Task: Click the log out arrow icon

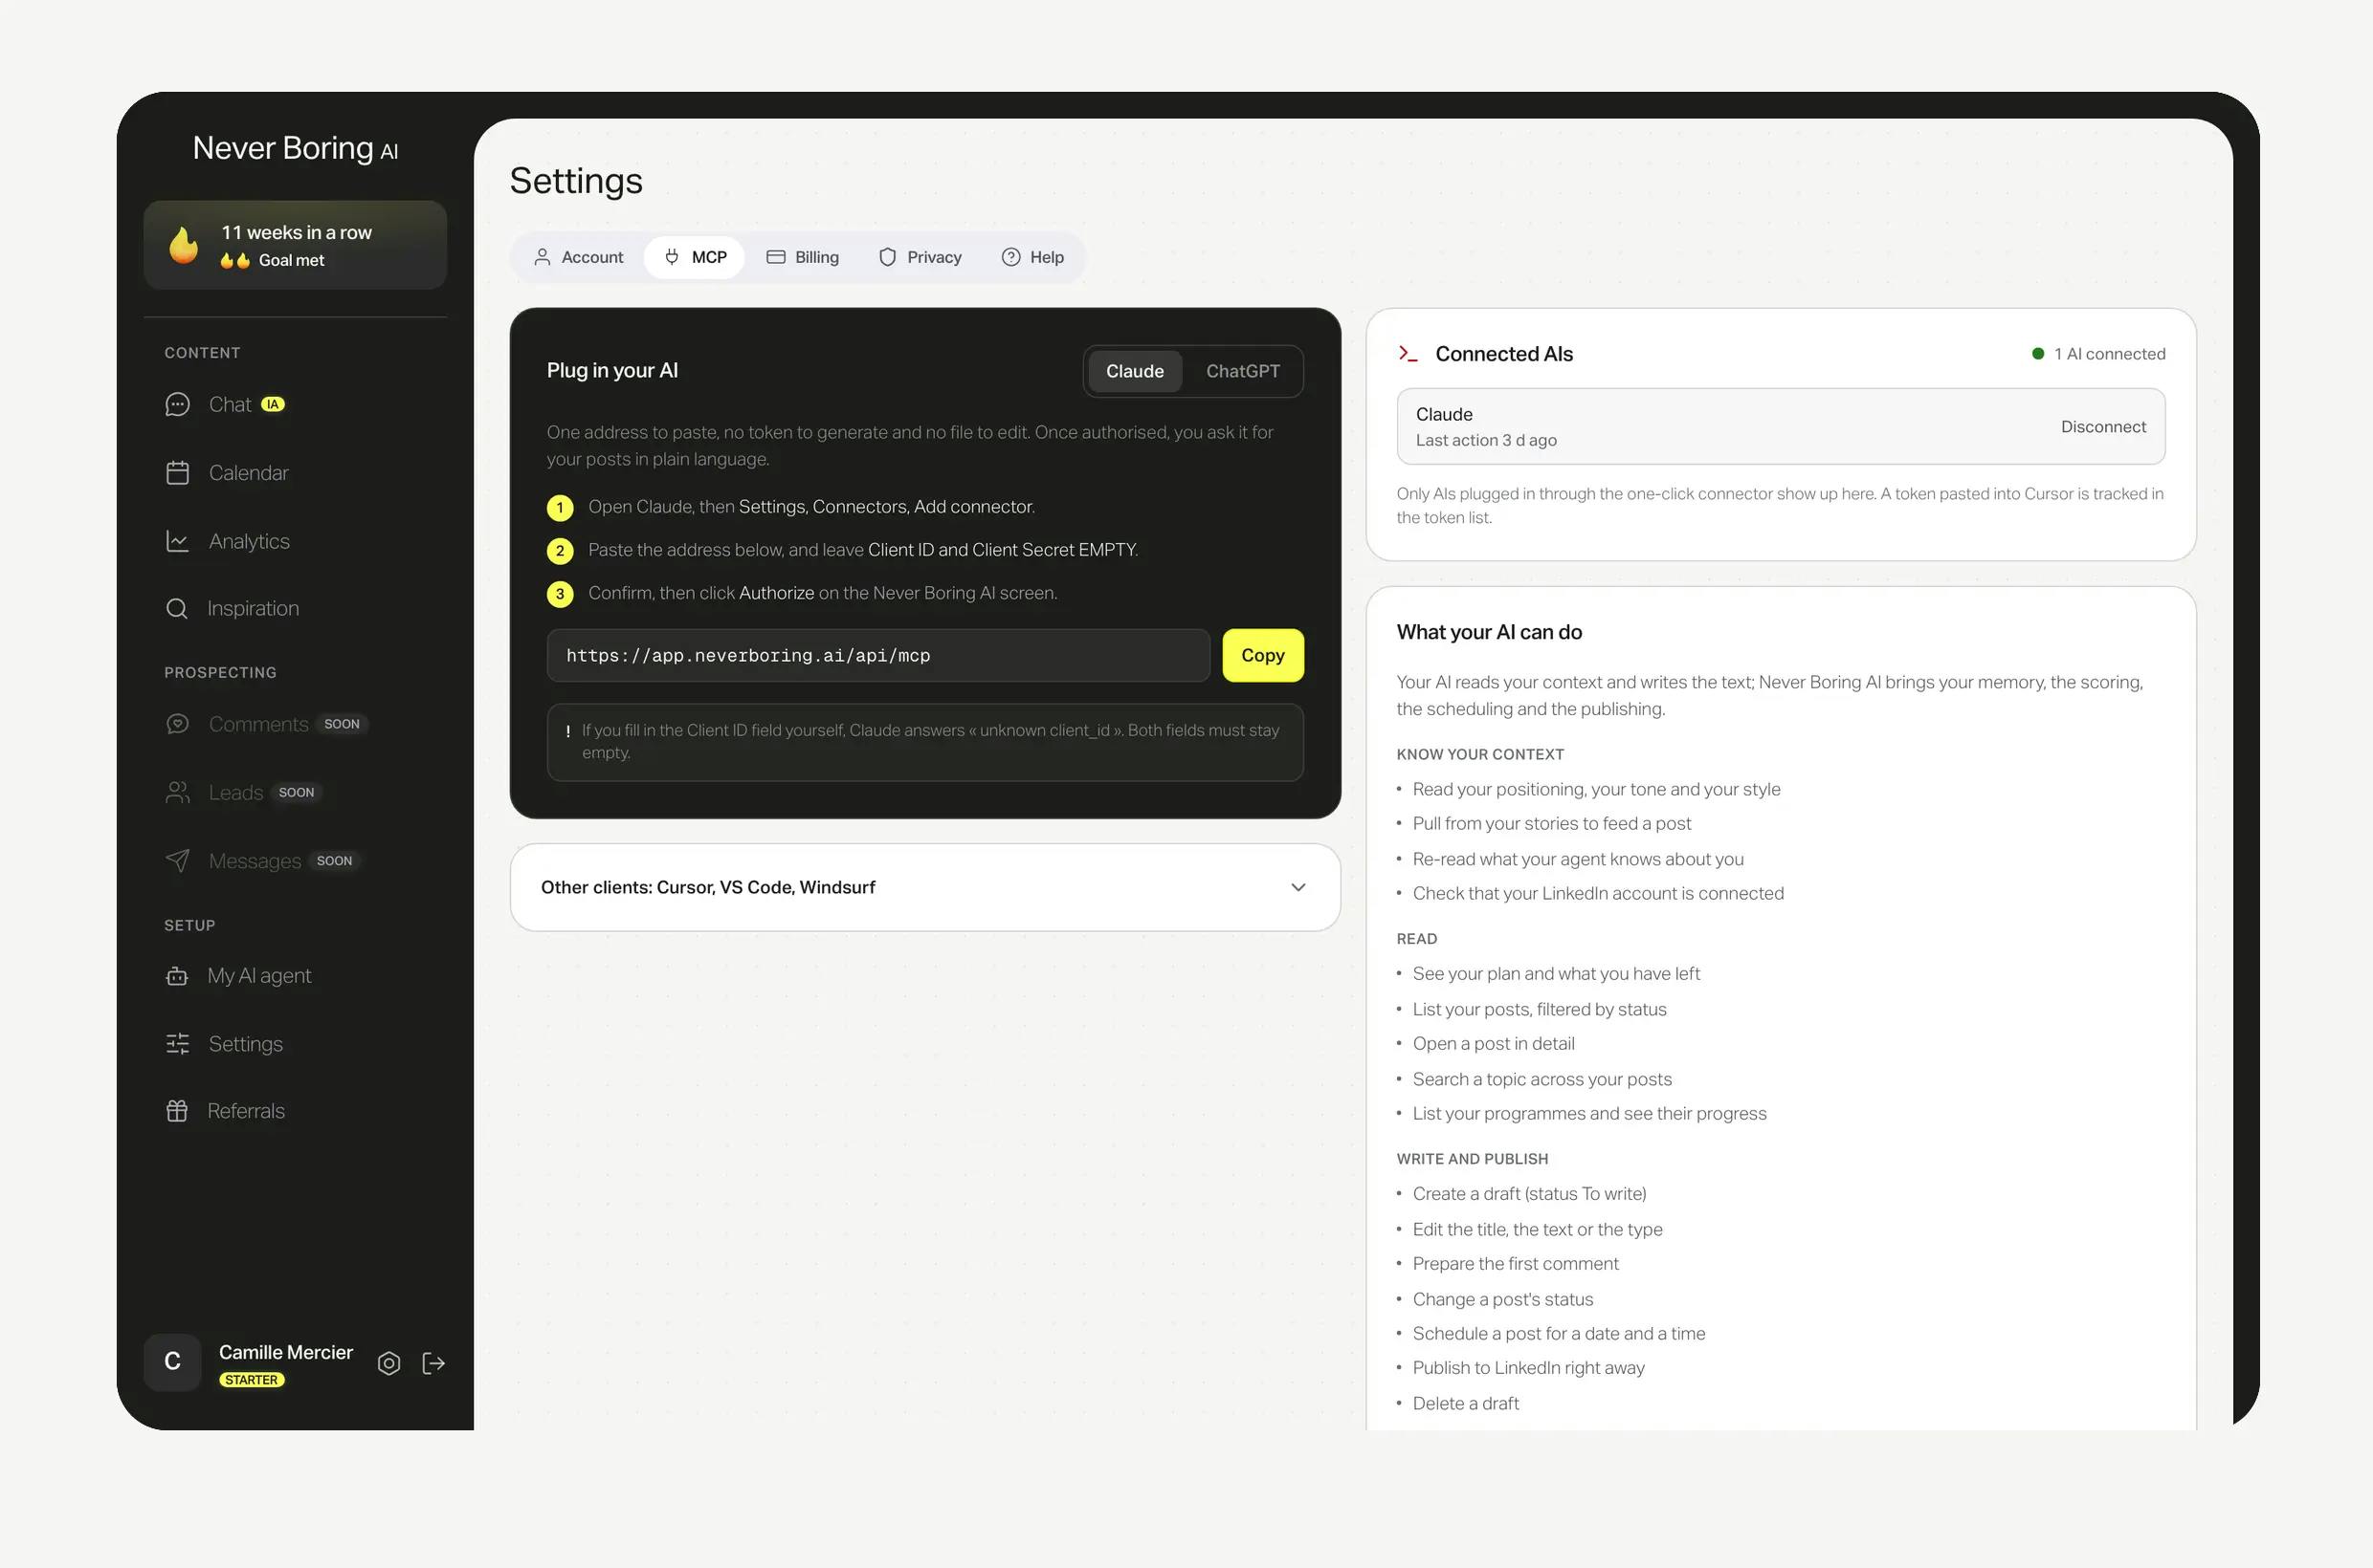Action: [433, 1363]
